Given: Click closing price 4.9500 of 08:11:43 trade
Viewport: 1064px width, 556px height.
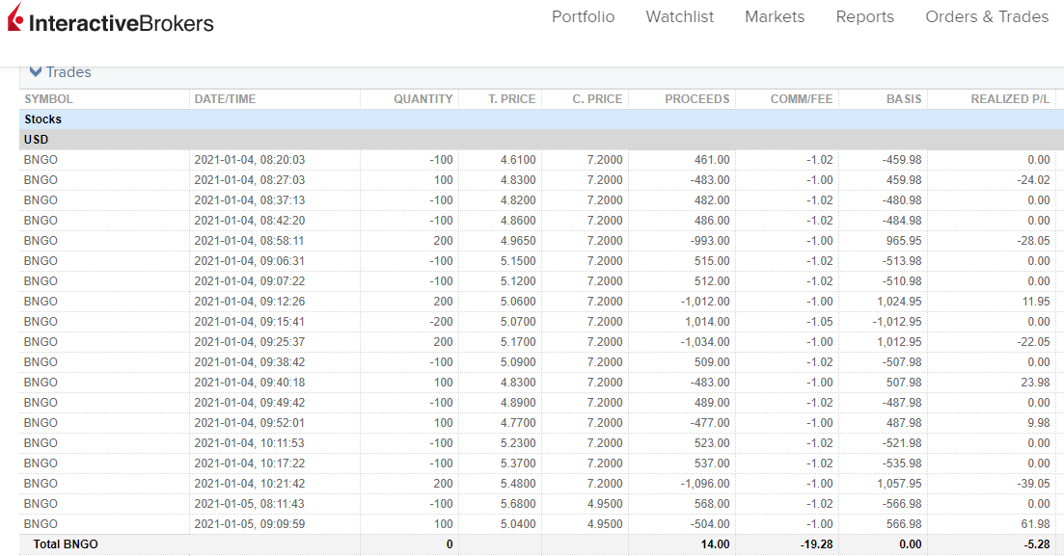Looking at the screenshot, I should [x=605, y=504].
